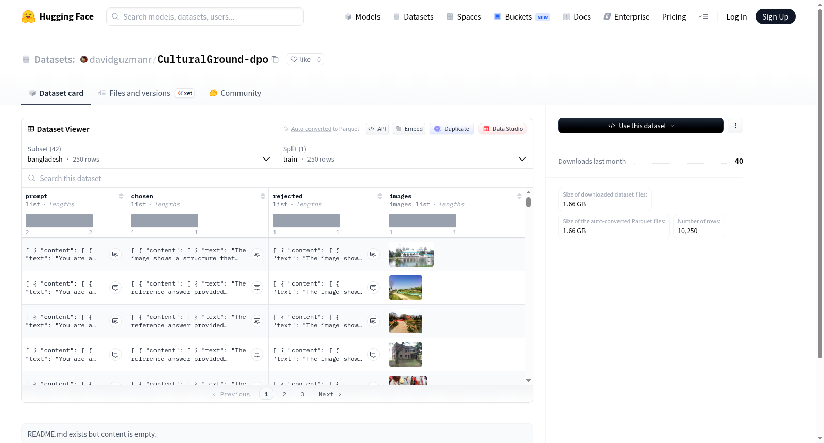Open the Subset bangladesh dropdown

point(149,154)
